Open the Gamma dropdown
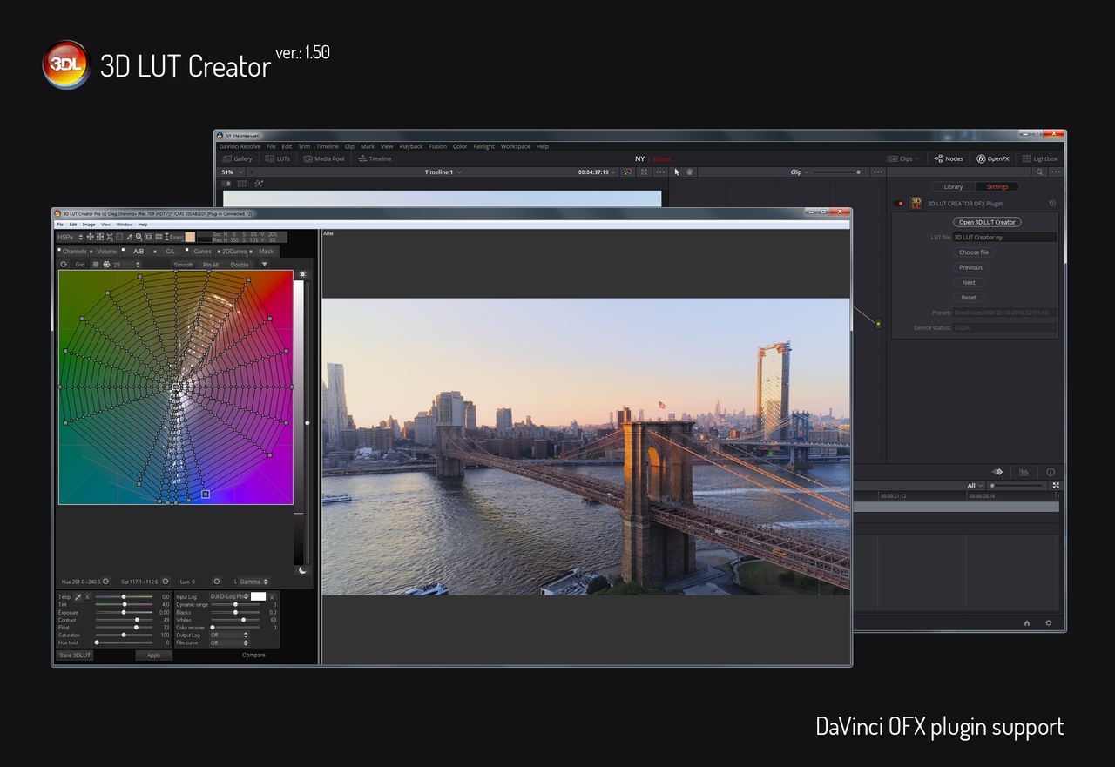Screen dimensions: 1115x767 point(254,582)
